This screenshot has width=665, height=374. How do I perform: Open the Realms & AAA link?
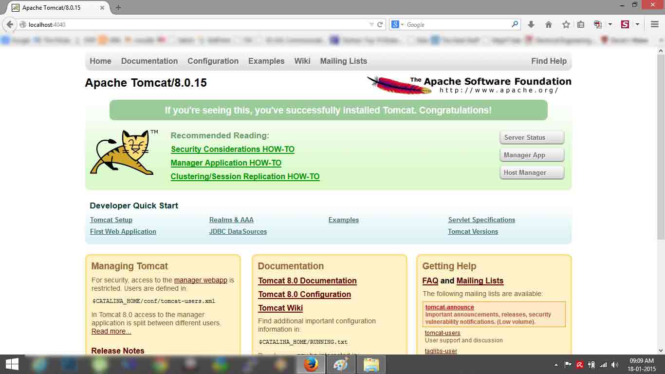pyautogui.click(x=231, y=220)
